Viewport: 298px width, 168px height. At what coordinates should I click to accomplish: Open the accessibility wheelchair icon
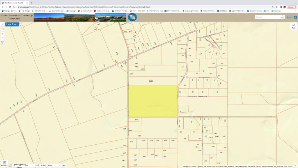tap(295, 17)
